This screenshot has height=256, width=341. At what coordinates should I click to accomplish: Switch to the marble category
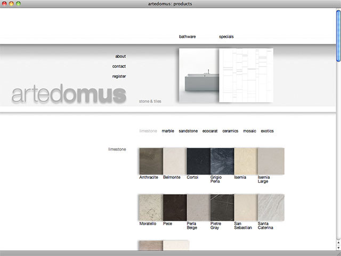point(168,131)
